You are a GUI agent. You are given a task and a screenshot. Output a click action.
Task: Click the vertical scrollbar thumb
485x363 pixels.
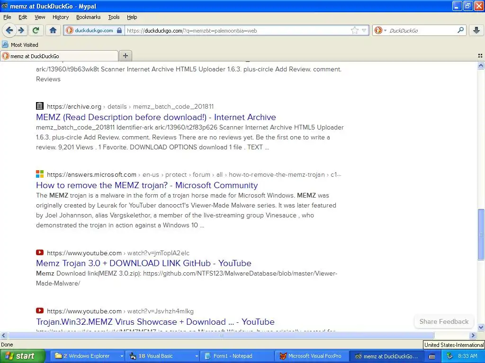point(481,234)
